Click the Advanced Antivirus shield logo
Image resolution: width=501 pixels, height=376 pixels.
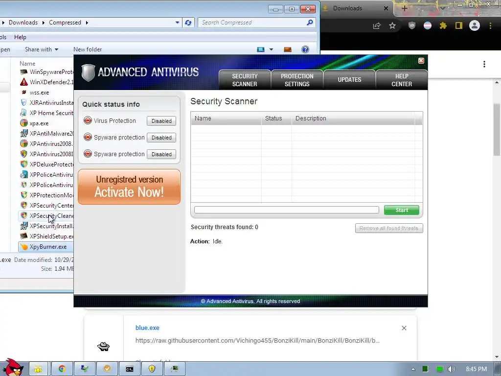click(88, 72)
